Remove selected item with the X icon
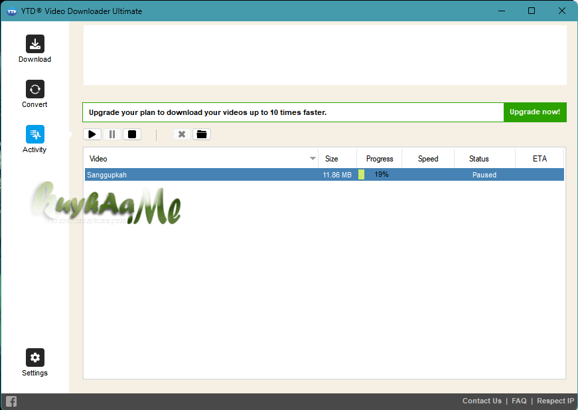 [x=182, y=134]
